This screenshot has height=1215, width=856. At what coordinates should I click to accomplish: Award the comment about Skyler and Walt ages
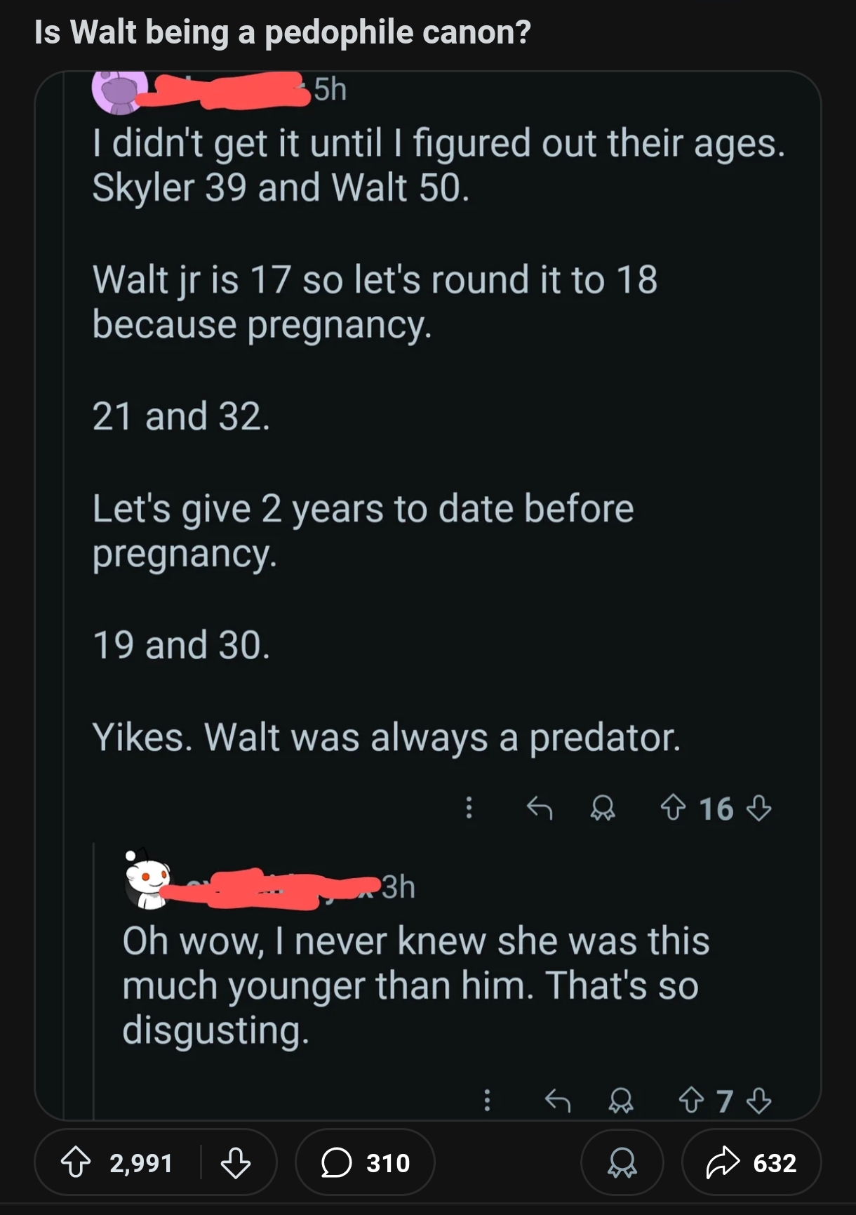[x=603, y=808]
